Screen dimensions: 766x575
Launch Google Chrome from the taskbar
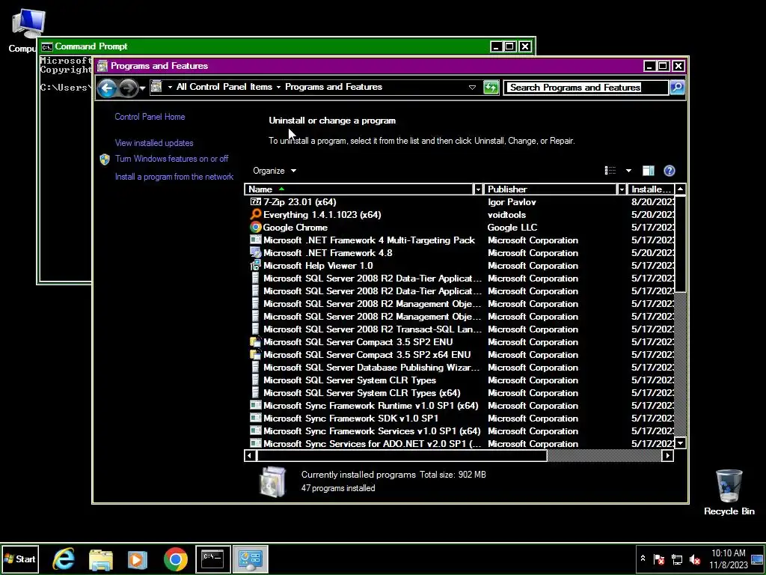pyautogui.click(x=175, y=559)
